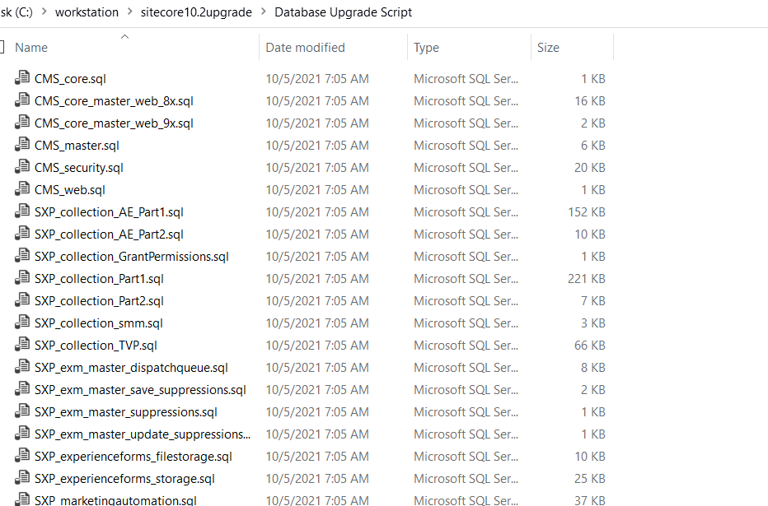Select the CMS_security.sql file name

79,168
